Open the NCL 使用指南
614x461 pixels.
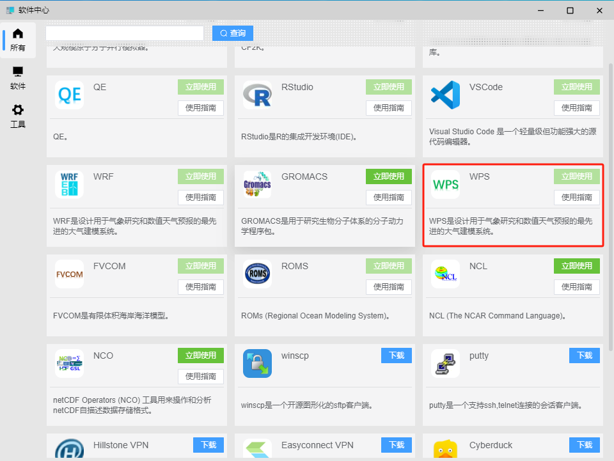coord(576,287)
